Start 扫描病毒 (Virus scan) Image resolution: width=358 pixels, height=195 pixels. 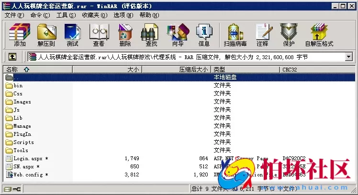coord(235,35)
